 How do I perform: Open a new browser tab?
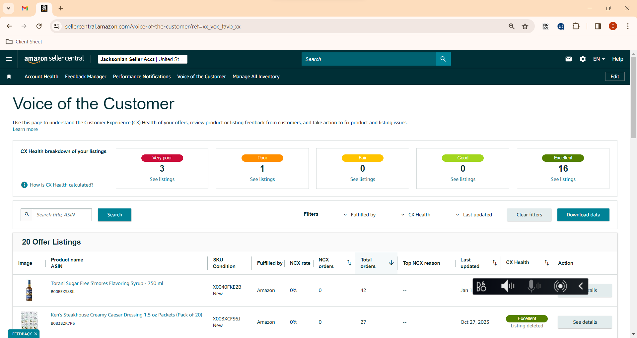click(61, 8)
